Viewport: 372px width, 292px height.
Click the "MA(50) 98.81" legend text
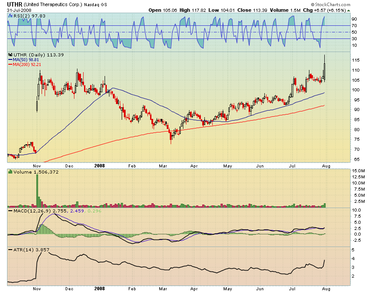pyautogui.click(x=26, y=60)
